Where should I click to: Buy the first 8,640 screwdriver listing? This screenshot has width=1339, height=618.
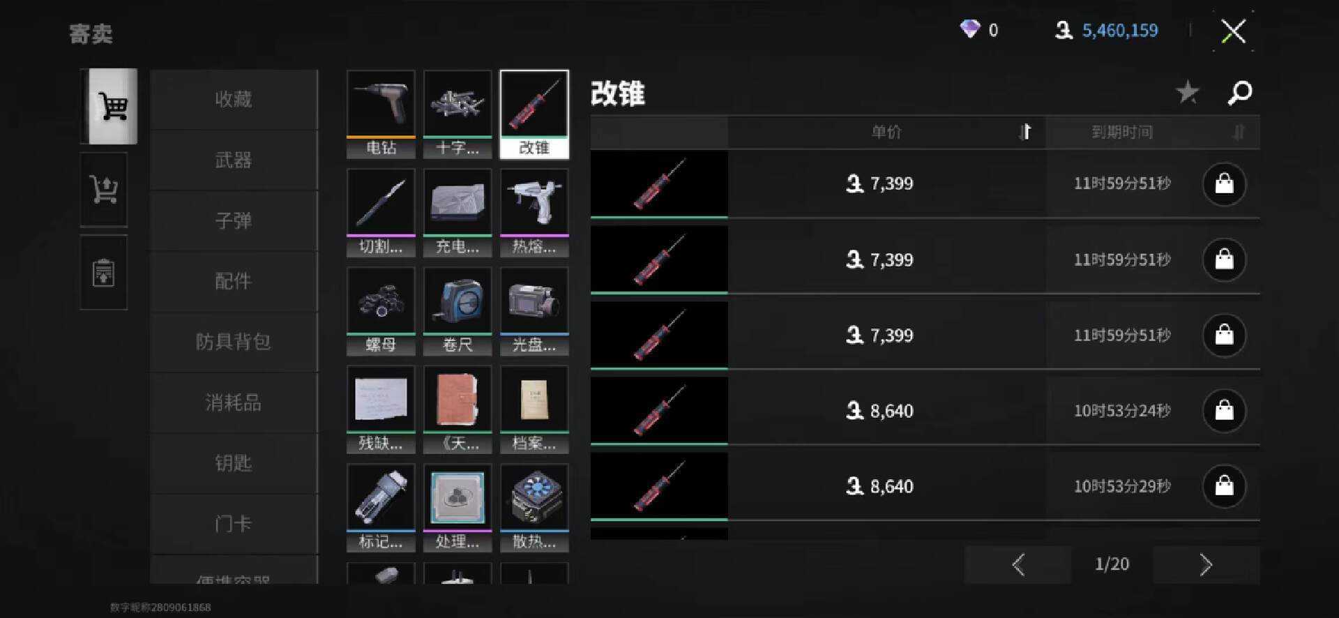[x=1224, y=410]
